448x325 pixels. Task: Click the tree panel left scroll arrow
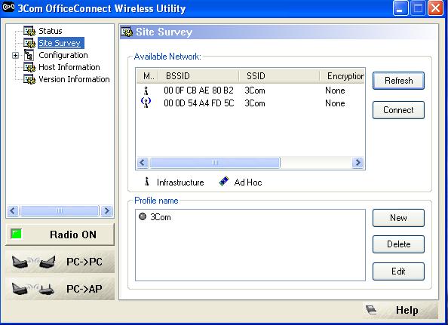(x=12, y=211)
